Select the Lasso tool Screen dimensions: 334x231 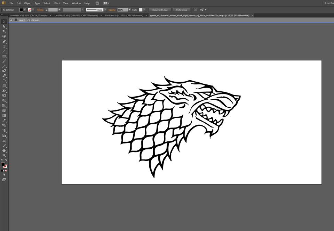pos(4,36)
